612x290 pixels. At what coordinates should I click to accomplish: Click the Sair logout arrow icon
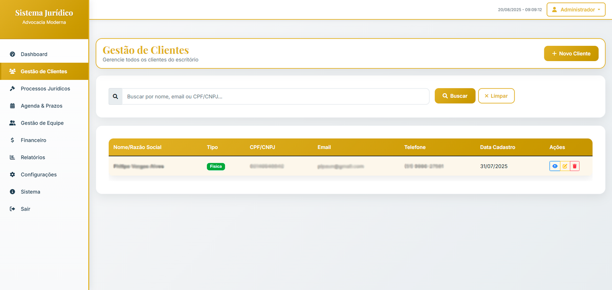(x=12, y=209)
